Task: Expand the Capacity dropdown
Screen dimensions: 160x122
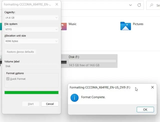Action: (31, 18)
